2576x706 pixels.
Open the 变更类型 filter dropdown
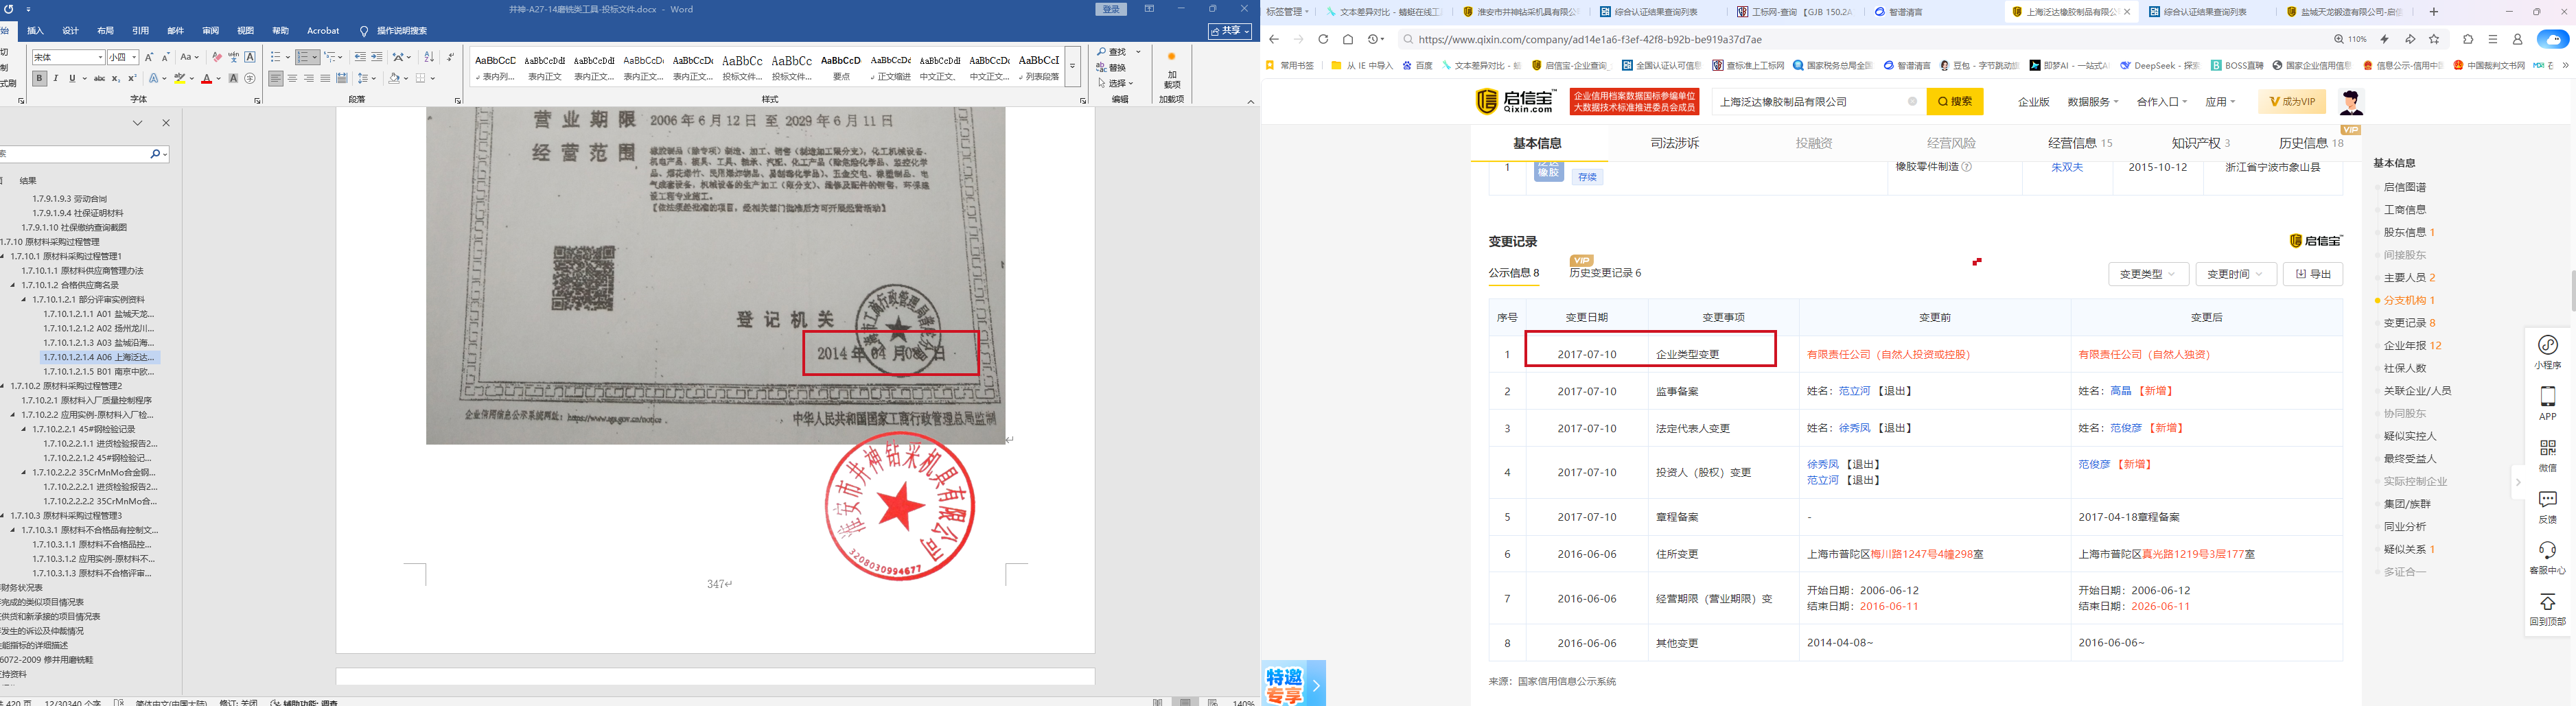[2148, 274]
